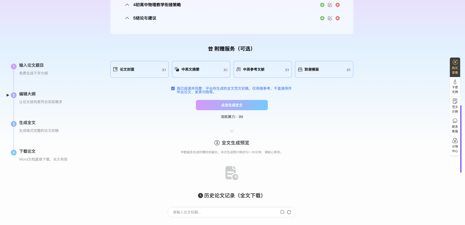Collapse the 5结论与建议 section chevron

127,18
